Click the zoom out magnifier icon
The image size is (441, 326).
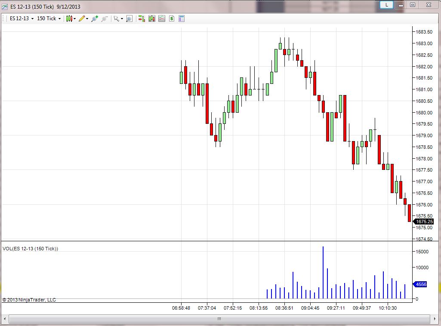pyautogui.click(x=105, y=18)
